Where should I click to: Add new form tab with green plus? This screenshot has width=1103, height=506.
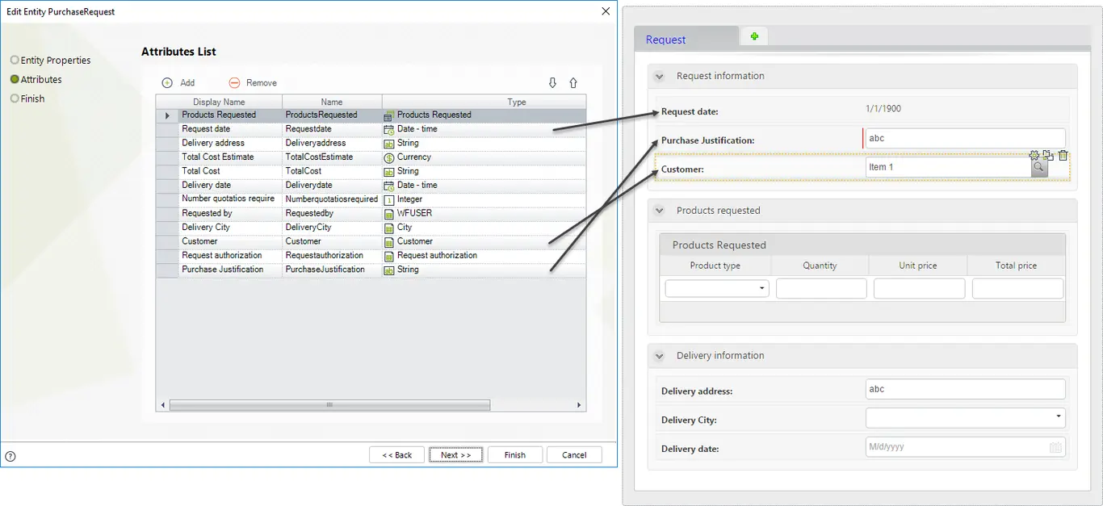coord(754,36)
